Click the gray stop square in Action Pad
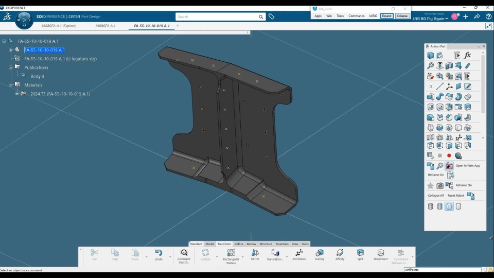 [440, 155]
